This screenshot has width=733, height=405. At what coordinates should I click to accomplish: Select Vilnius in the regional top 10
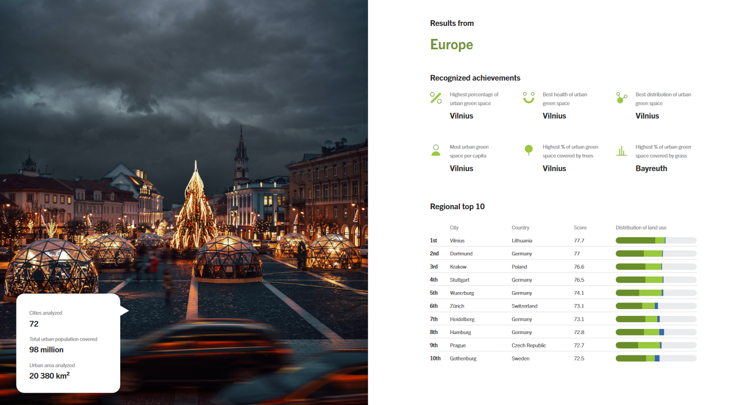[457, 241]
